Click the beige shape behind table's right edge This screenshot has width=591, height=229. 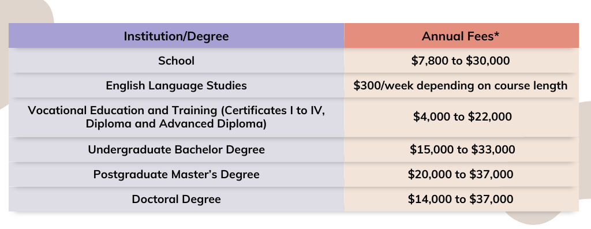click(x=585, y=158)
